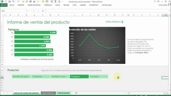Click the New blank workbook icon
Image resolution: width=171 pixels, height=96 pixels.
pyautogui.click(x=6, y=2)
